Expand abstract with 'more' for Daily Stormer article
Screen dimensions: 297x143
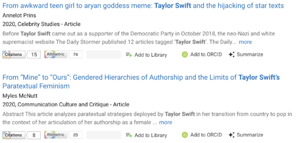[x=245, y=42]
